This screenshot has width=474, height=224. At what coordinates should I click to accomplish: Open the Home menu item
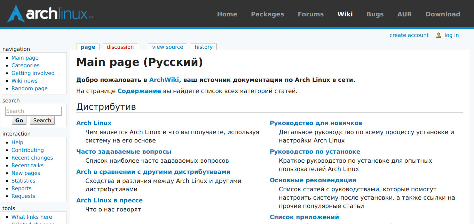(227, 14)
